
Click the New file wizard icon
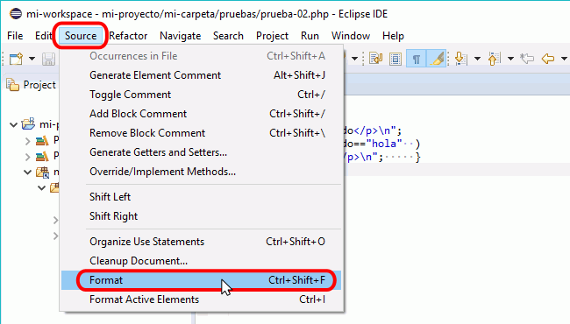tap(16, 59)
